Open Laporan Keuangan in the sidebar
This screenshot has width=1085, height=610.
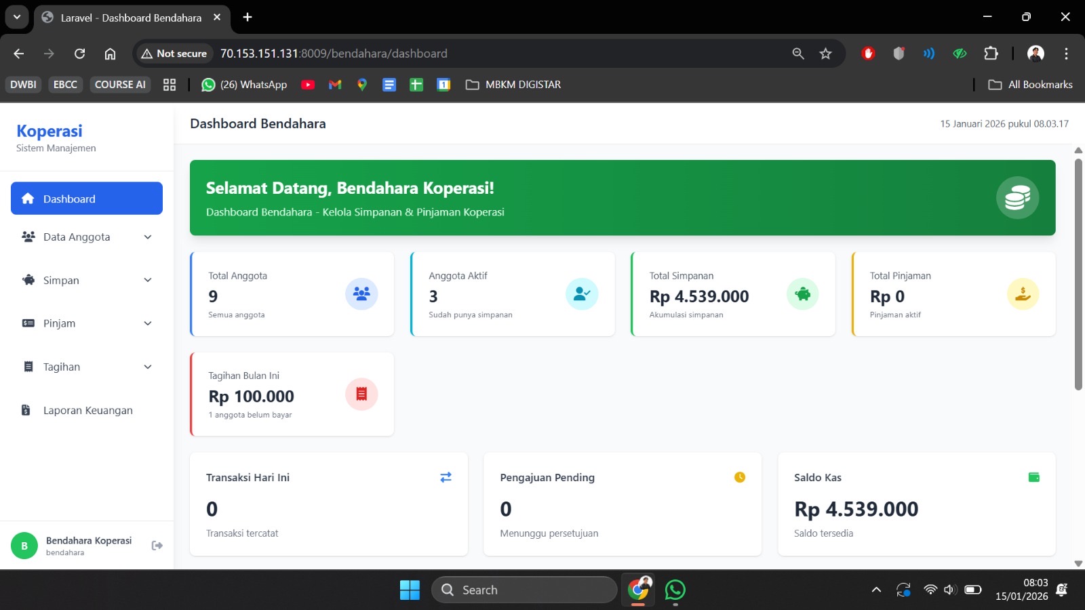coord(87,410)
